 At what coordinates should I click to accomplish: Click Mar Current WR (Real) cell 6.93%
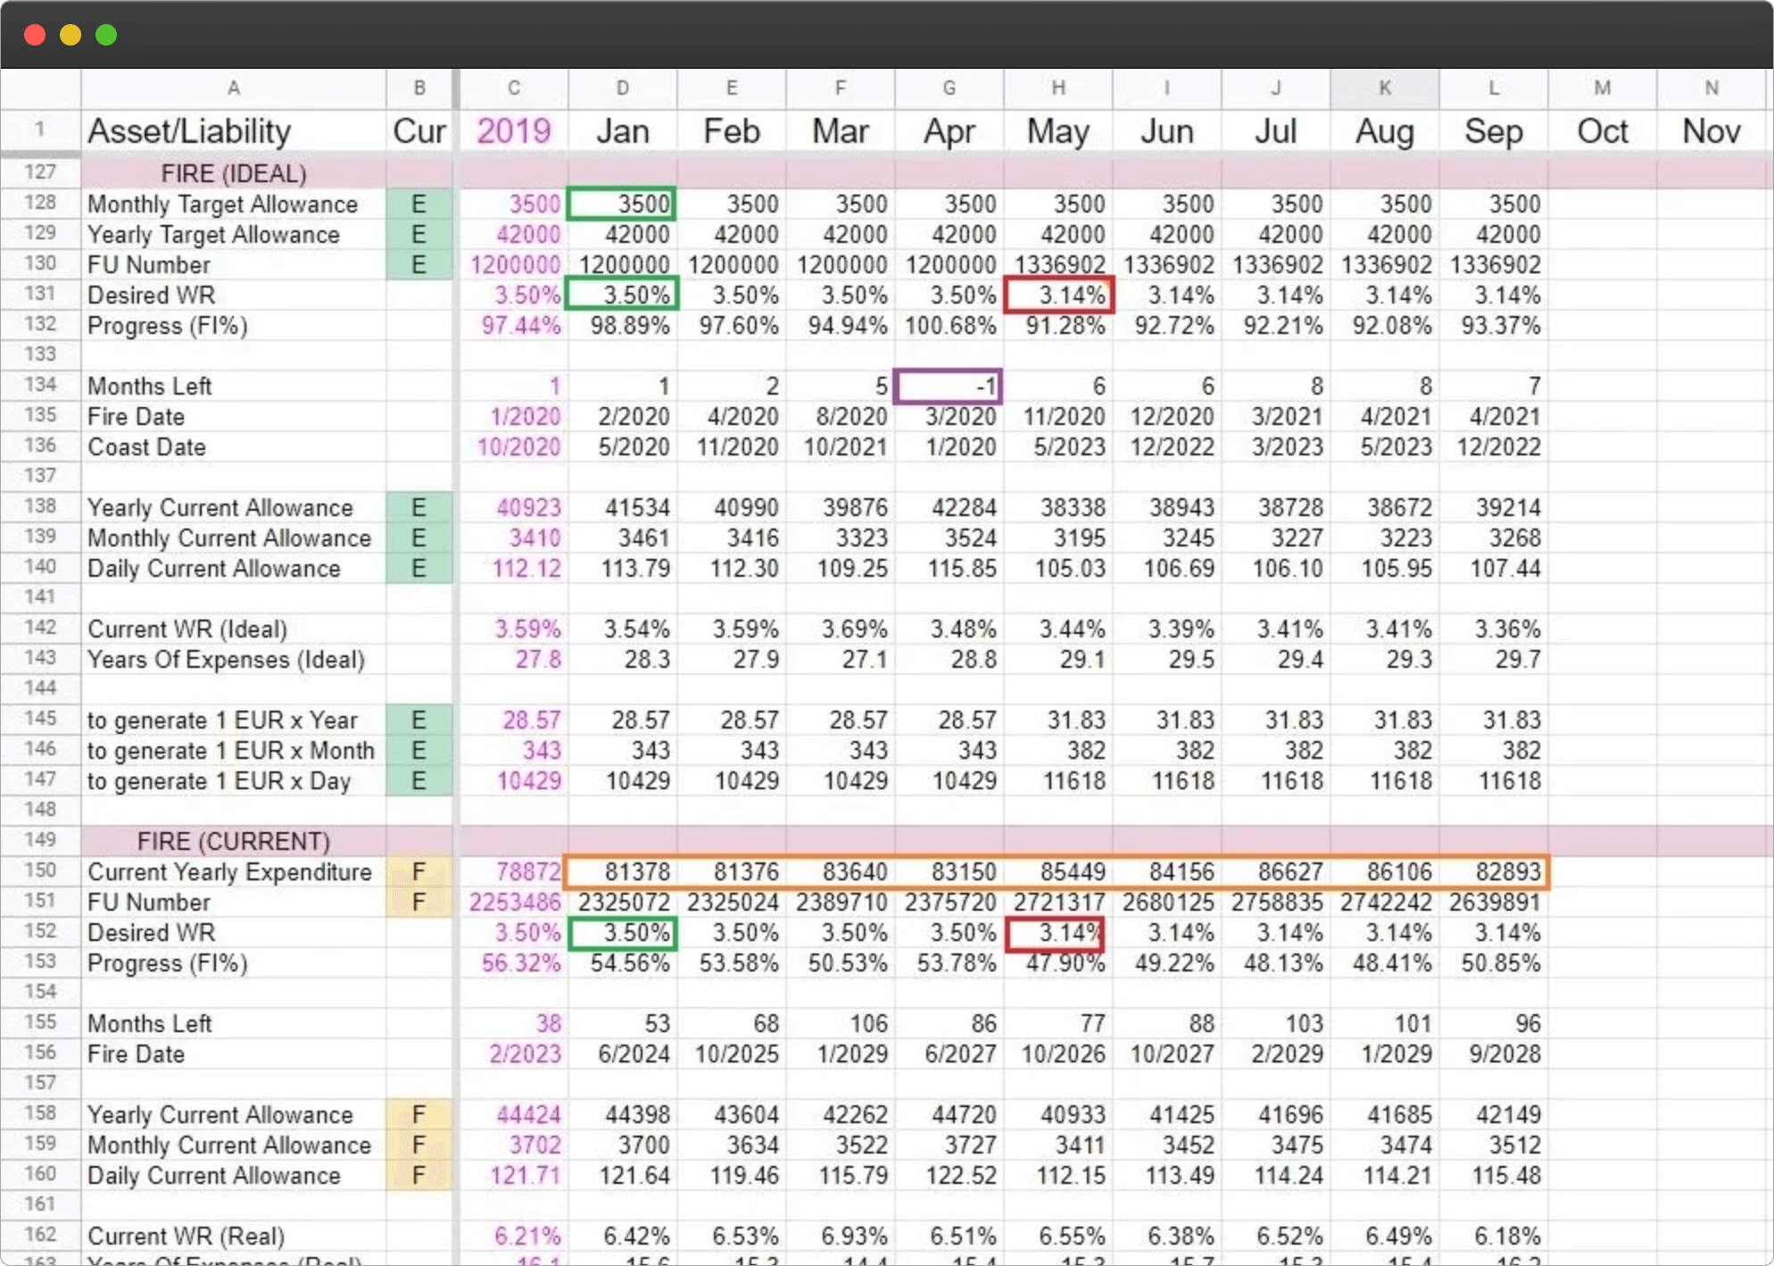click(841, 1236)
